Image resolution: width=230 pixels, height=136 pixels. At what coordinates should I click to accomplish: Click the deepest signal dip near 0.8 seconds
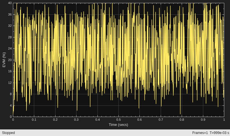180,114
